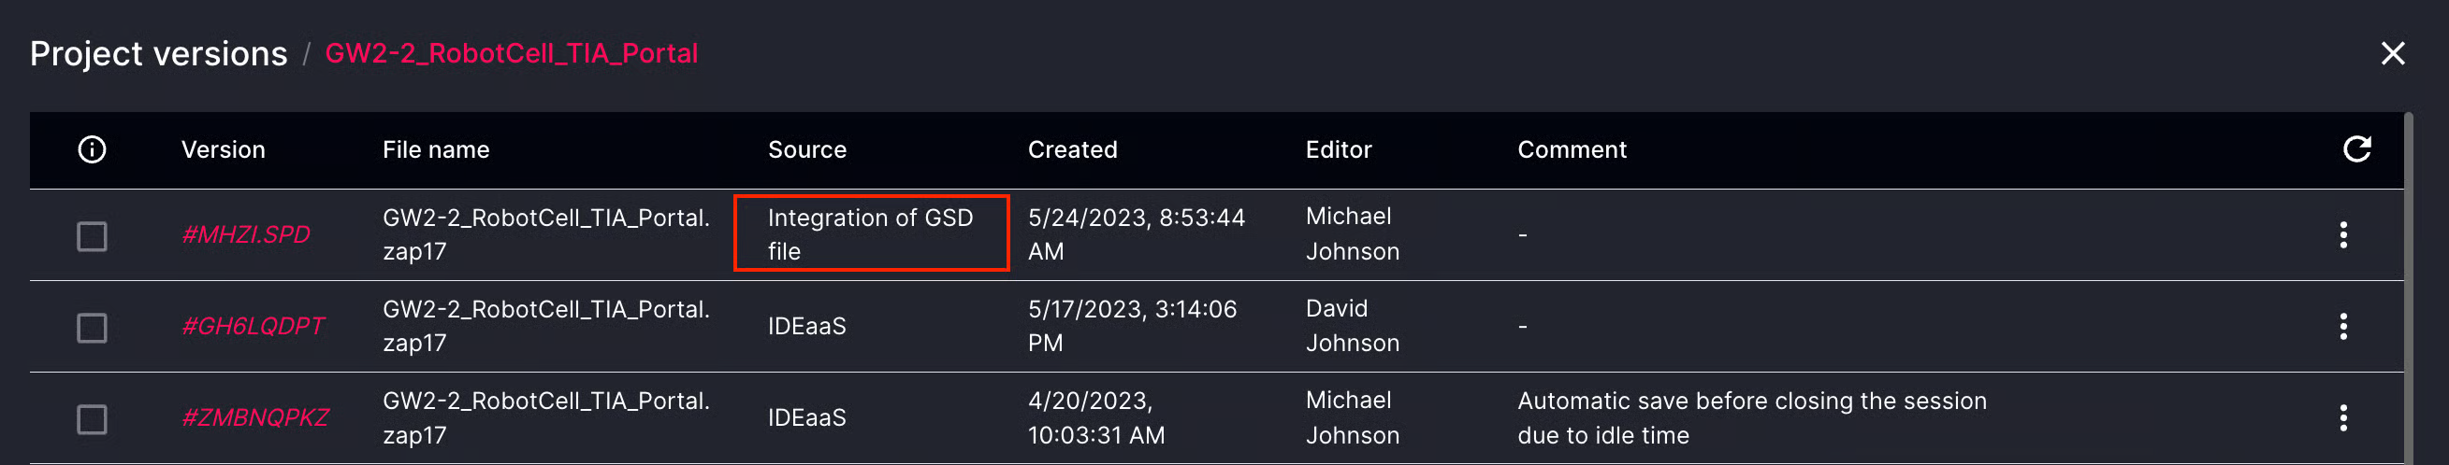Click the info icon in table header
The width and height of the screenshot is (2449, 465).
point(93,149)
